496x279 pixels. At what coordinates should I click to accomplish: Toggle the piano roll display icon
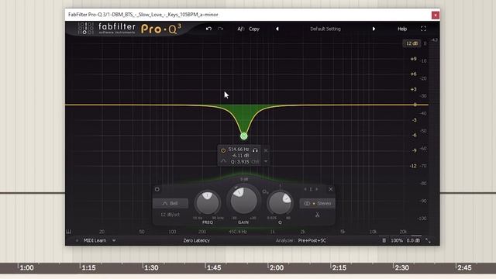click(69, 232)
